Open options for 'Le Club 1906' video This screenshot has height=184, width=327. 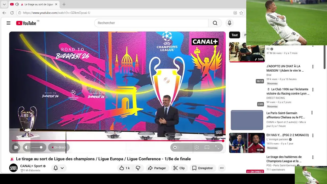tap(313, 90)
